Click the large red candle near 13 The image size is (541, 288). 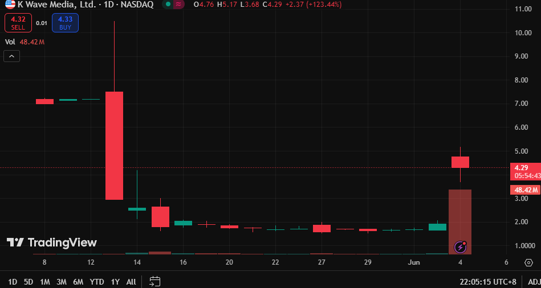coord(114,145)
